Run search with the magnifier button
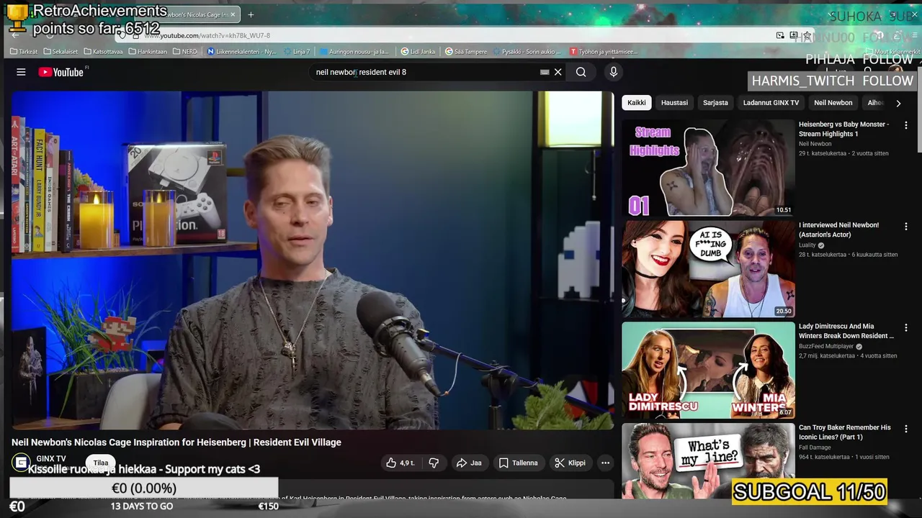 (x=581, y=72)
